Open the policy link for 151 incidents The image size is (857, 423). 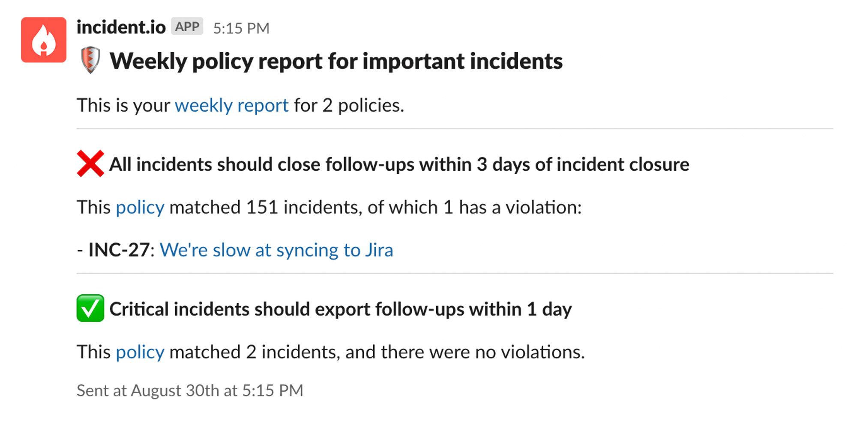(x=140, y=207)
